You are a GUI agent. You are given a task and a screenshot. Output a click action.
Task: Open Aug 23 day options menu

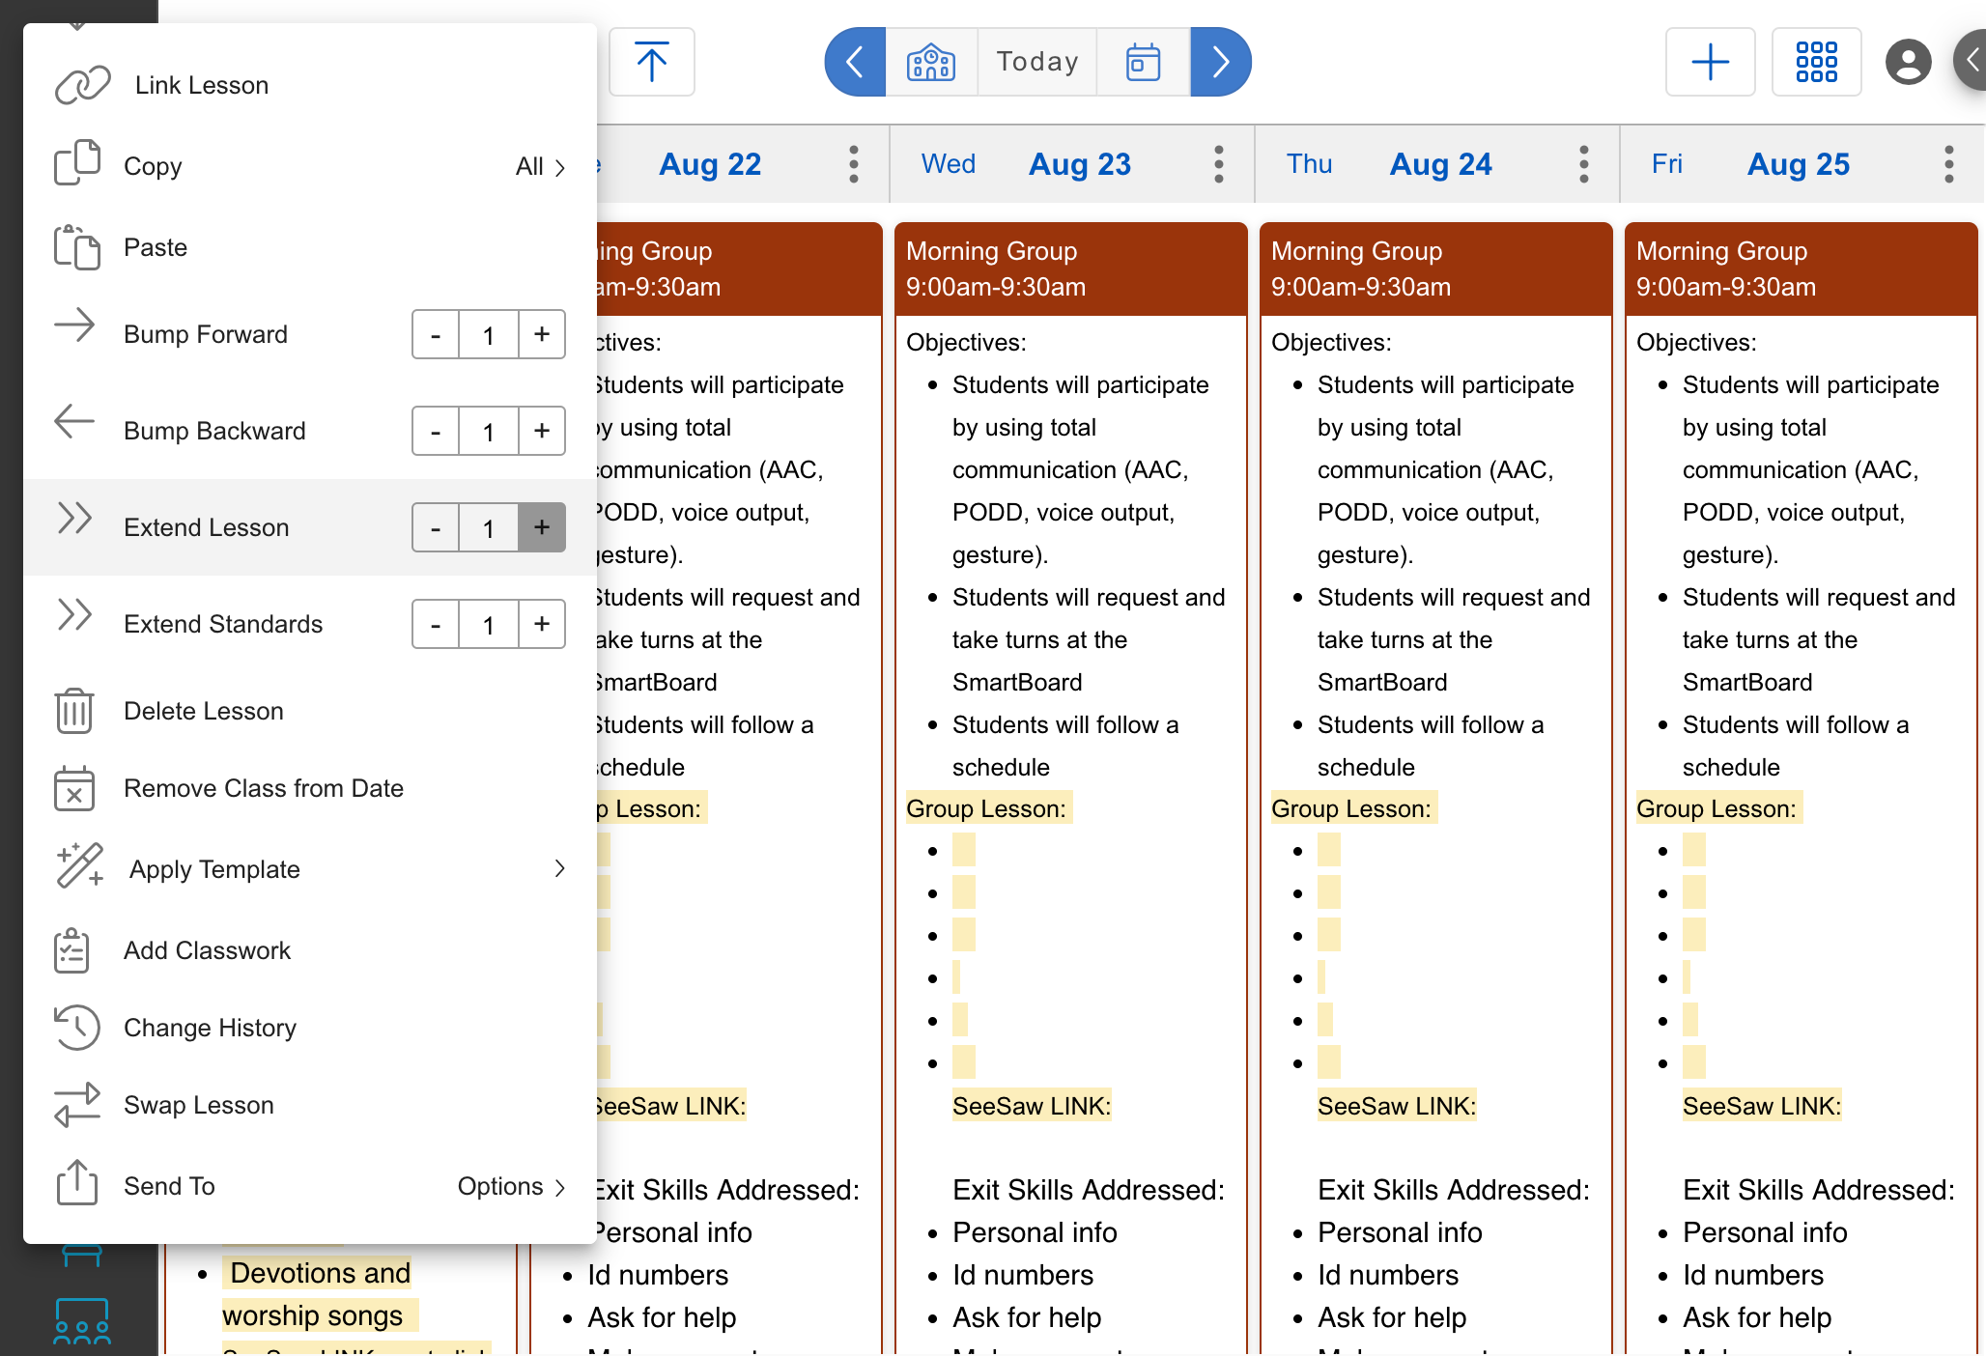pos(1219,164)
